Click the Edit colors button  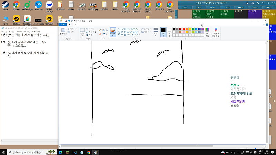point(207,32)
